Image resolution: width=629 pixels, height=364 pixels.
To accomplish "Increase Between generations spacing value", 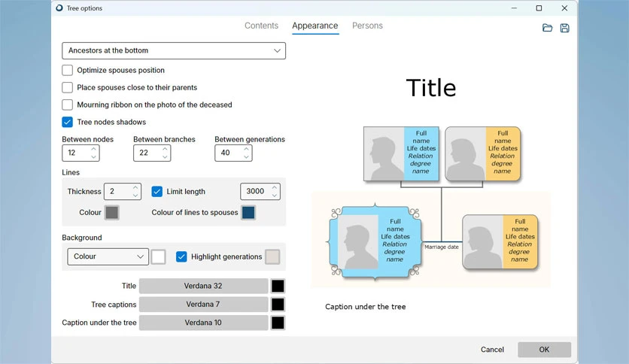I will pos(246,149).
